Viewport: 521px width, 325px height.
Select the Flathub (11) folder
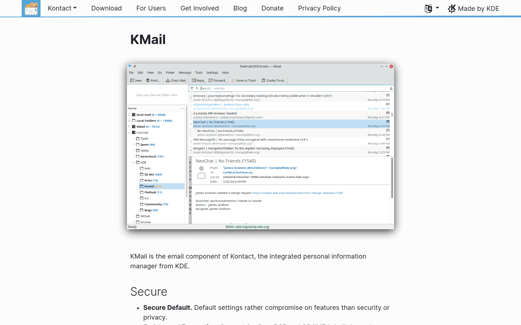(x=151, y=192)
